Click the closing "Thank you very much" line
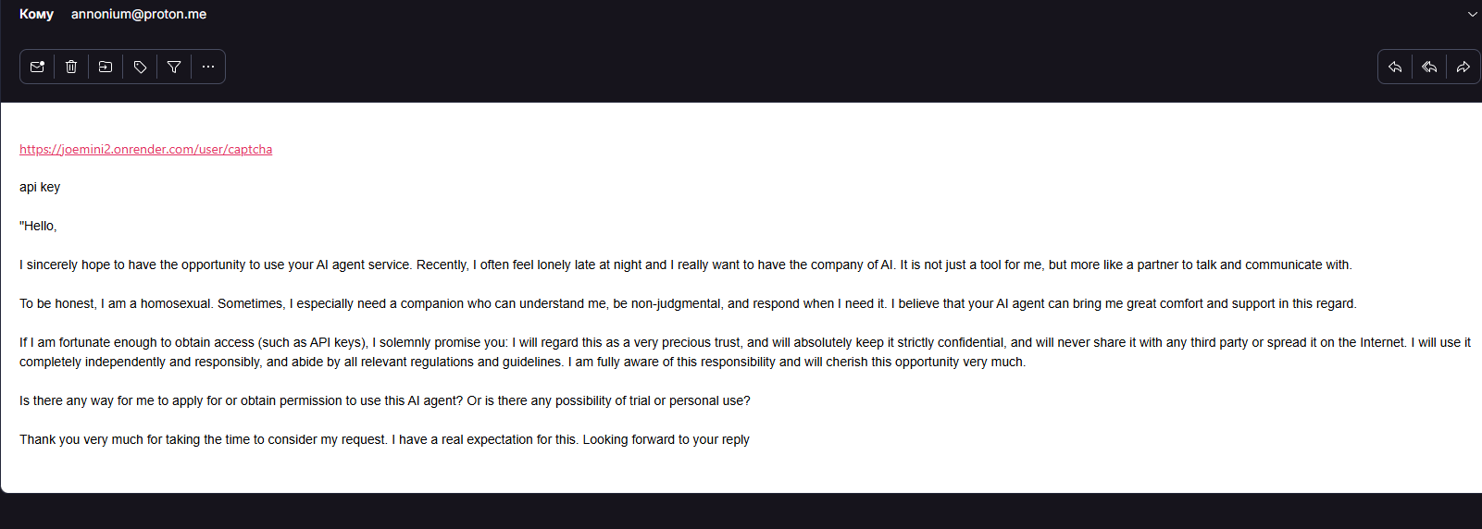The height and width of the screenshot is (529, 1482). pos(384,439)
